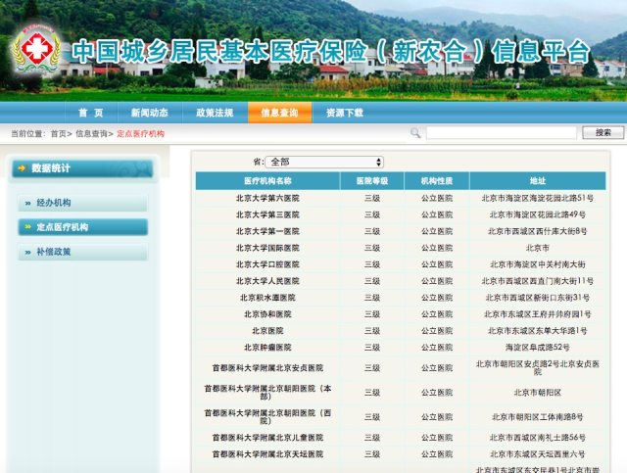Click address 北京市西城区南礼士路56号
Viewport: 627px width, 473px height.
coord(538,438)
